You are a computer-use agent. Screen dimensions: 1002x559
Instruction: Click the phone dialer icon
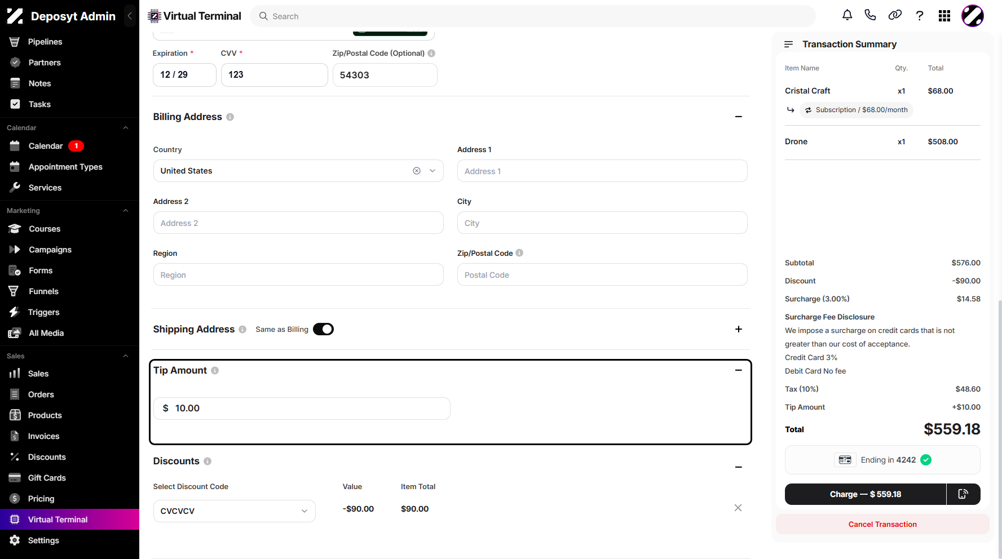click(870, 16)
